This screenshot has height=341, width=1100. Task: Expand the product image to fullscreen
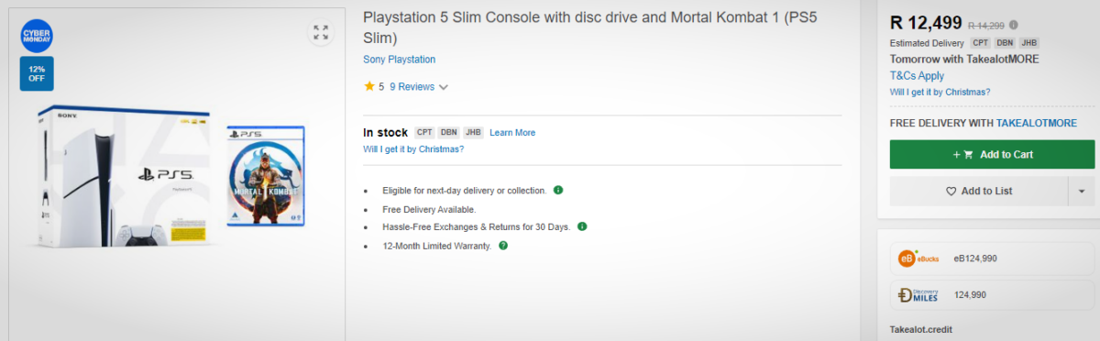pos(320,33)
